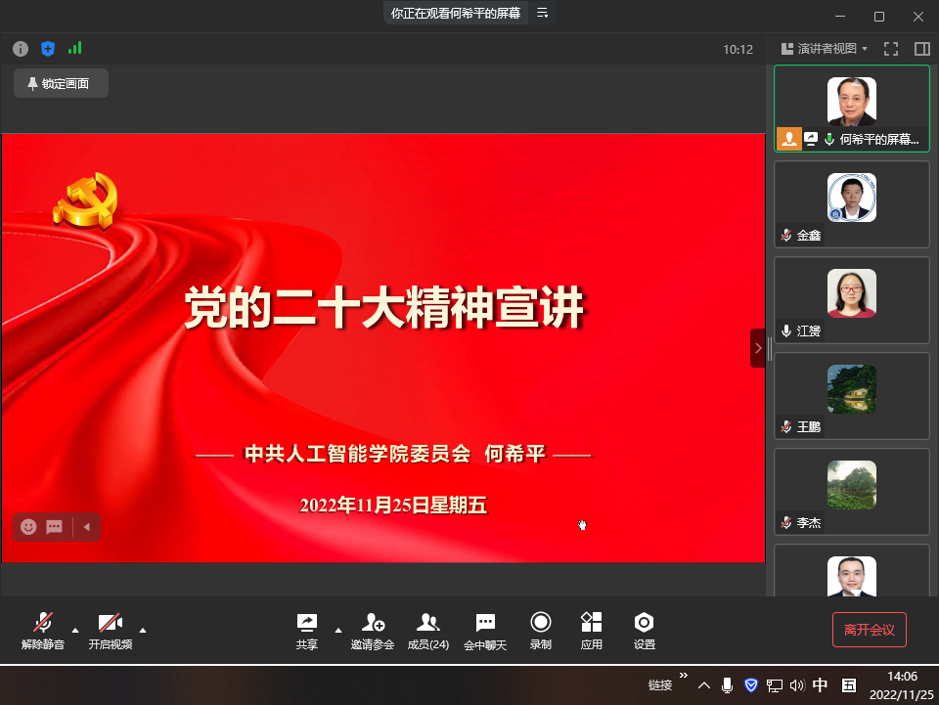The image size is (939, 705).
Task: Click the red 离开会议 button
Action: pos(870,630)
